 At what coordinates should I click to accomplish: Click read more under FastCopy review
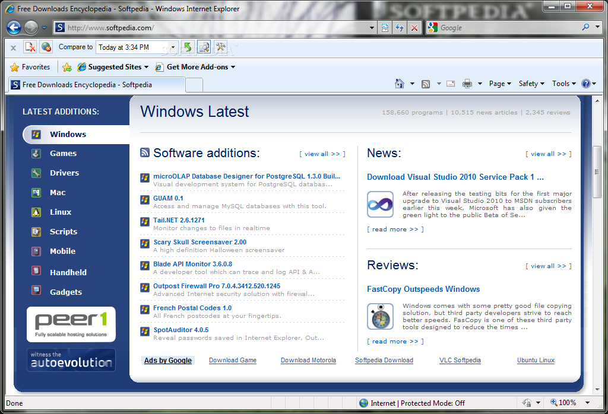[x=395, y=341]
